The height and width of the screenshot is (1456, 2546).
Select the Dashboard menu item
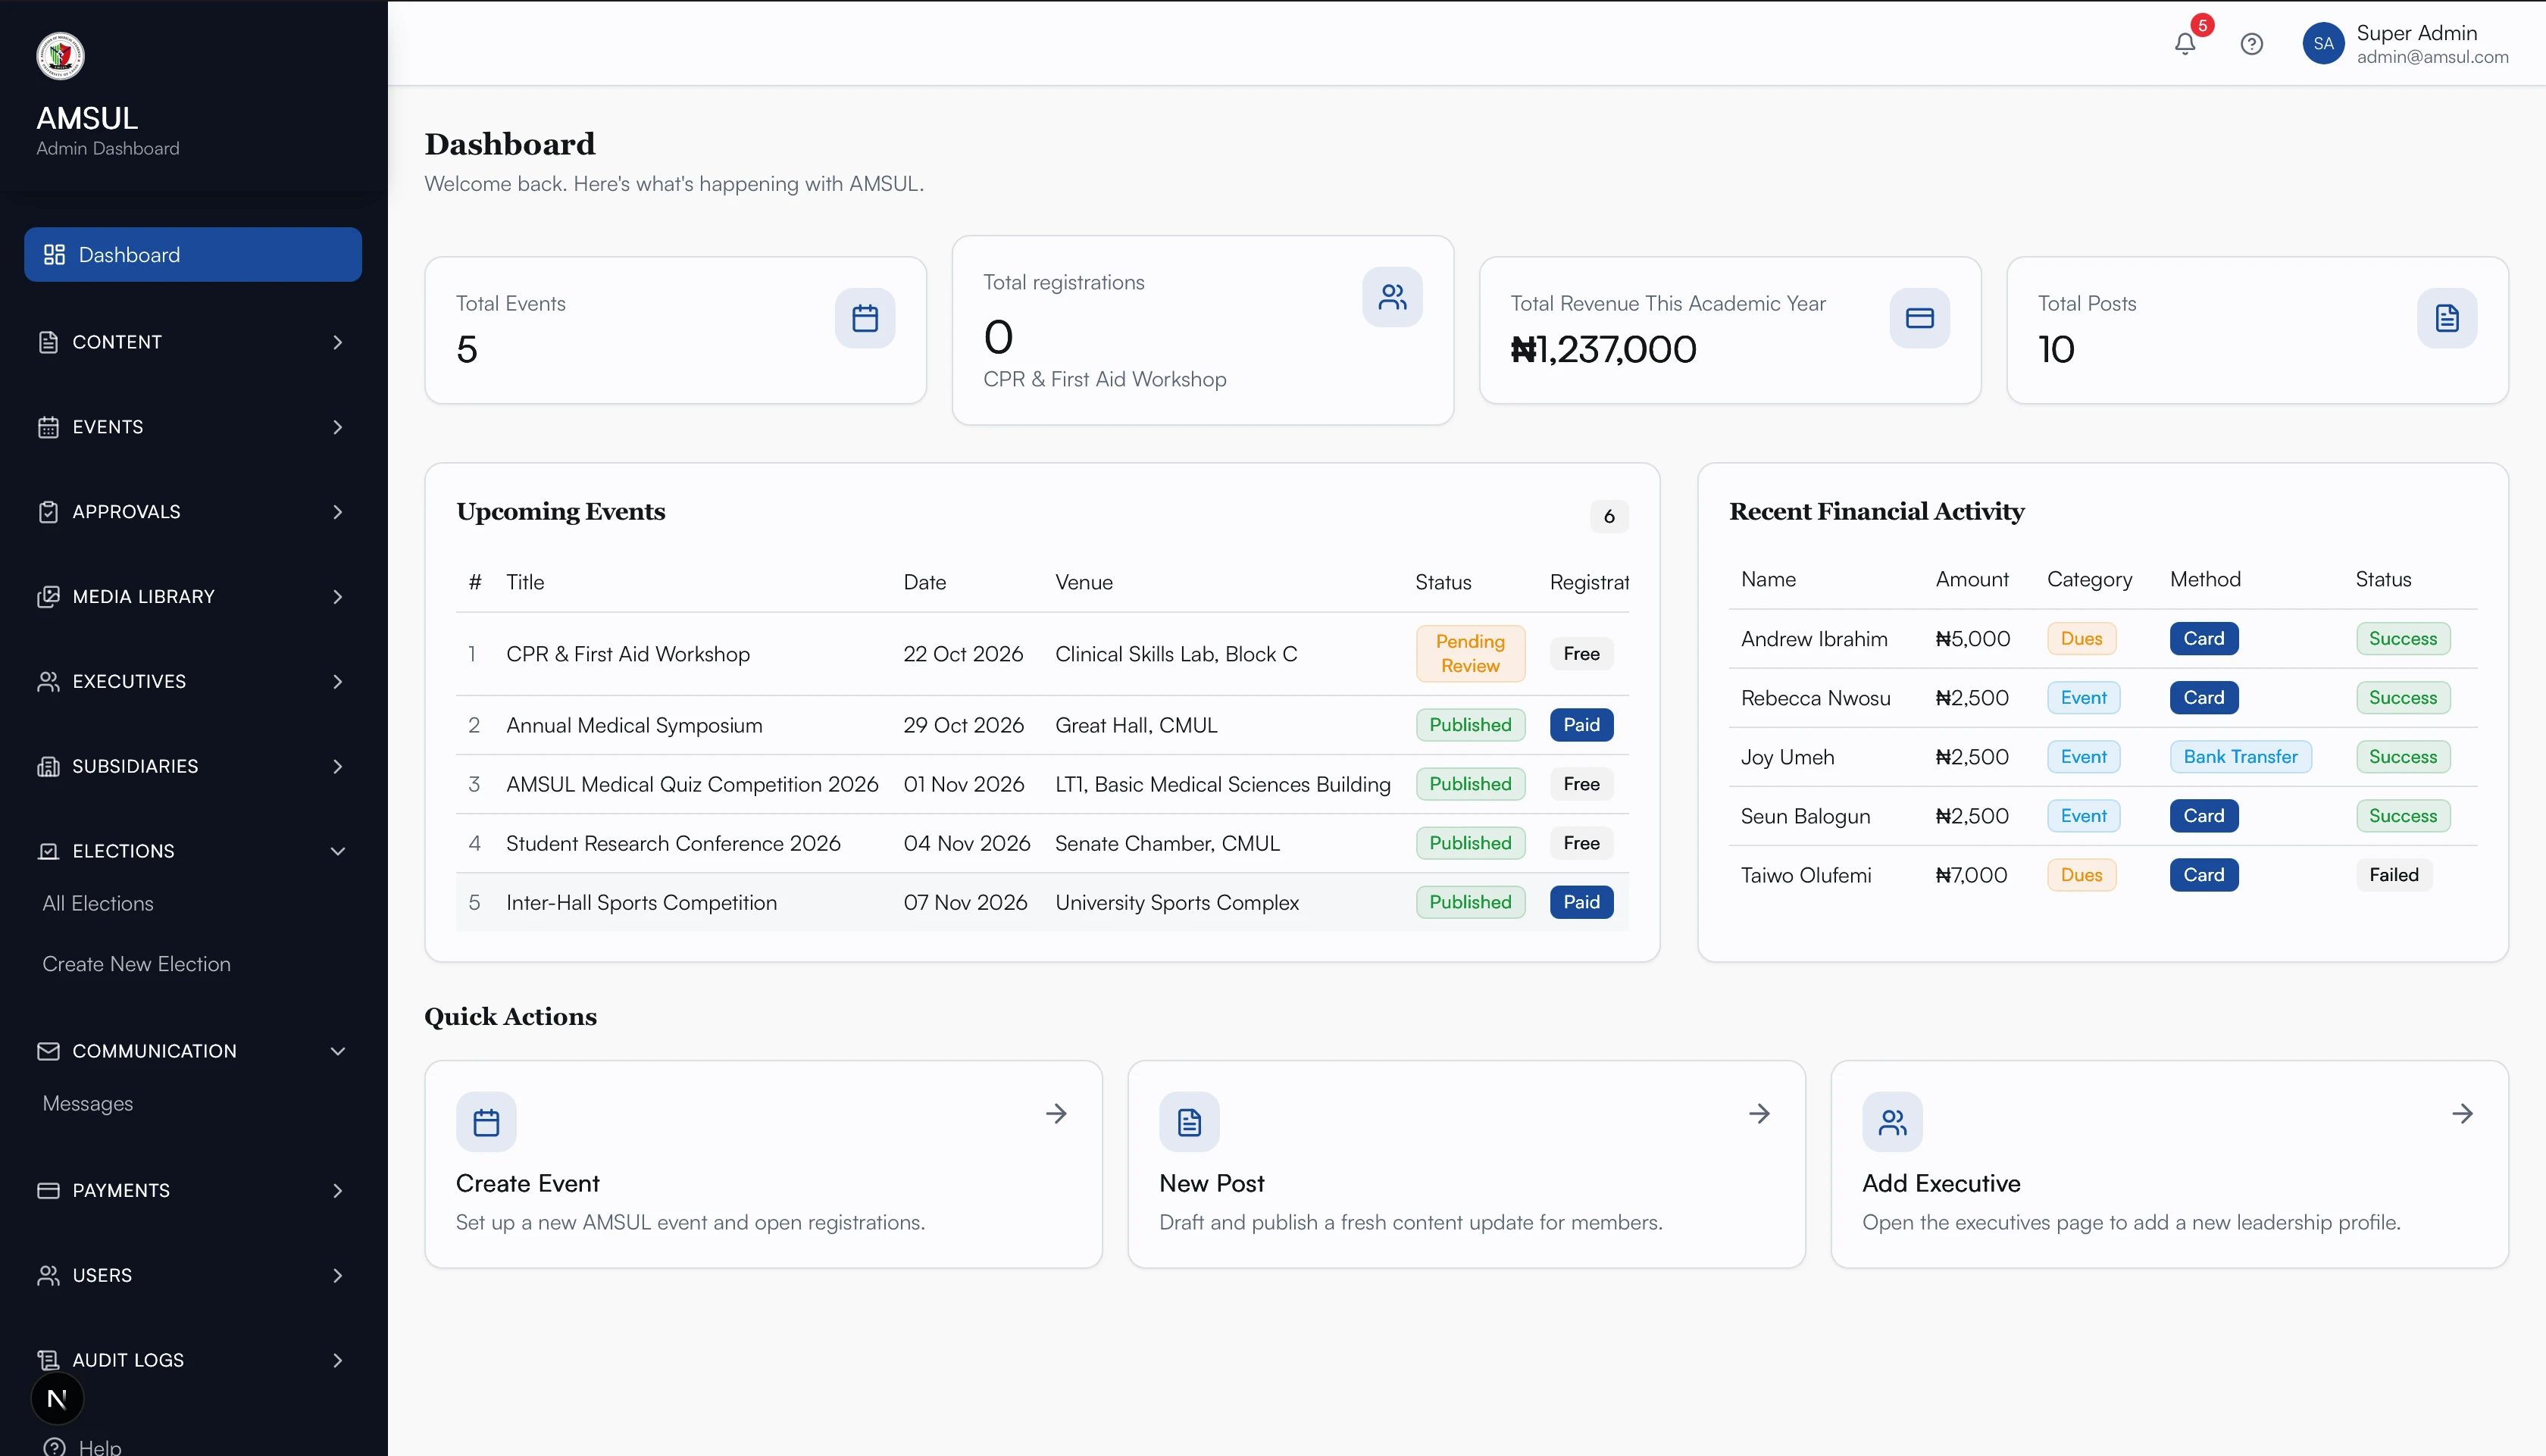(193, 255)
